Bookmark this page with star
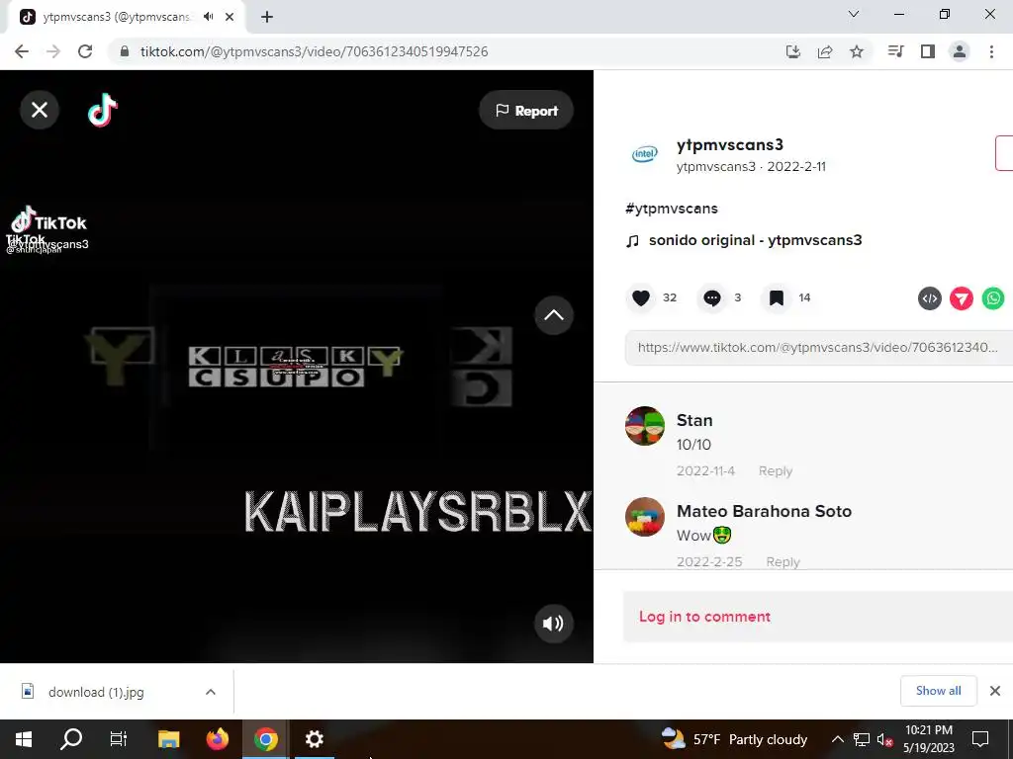The height and width of the screenshot is (759, 1013). tap(857, 51)
